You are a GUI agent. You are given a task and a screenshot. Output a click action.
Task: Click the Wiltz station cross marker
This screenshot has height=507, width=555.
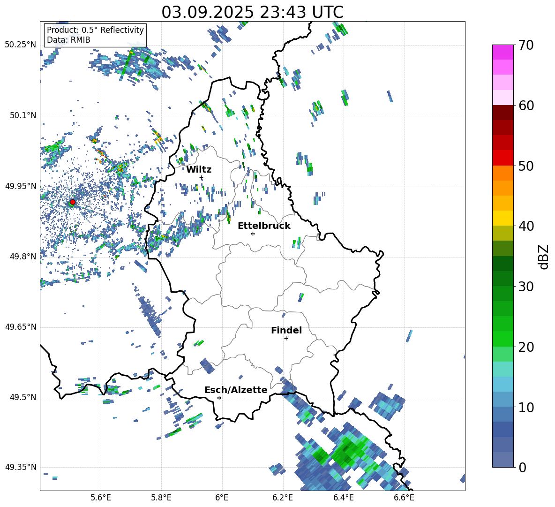pos(202,177)
